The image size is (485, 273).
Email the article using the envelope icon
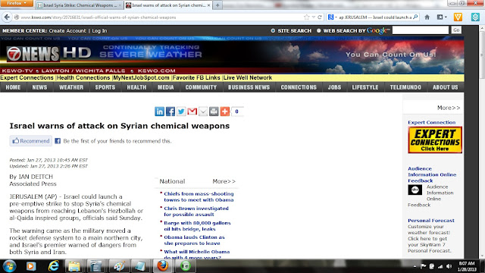click(x=203, y=111)
